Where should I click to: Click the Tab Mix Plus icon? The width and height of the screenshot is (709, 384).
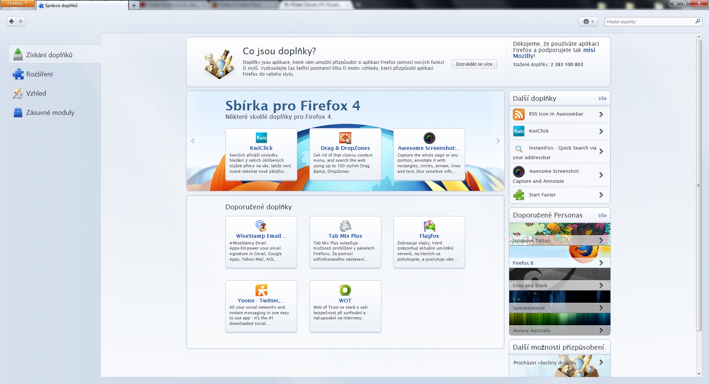(x=345, y=226)
